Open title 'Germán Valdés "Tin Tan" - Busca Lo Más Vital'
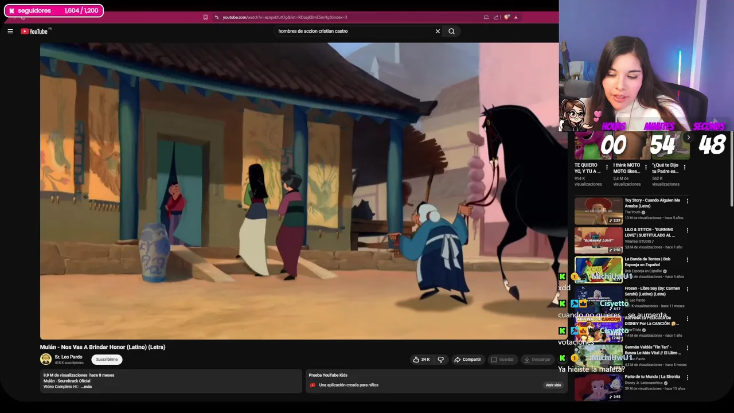The image size is (734, 413). click(x=653, y=350)
